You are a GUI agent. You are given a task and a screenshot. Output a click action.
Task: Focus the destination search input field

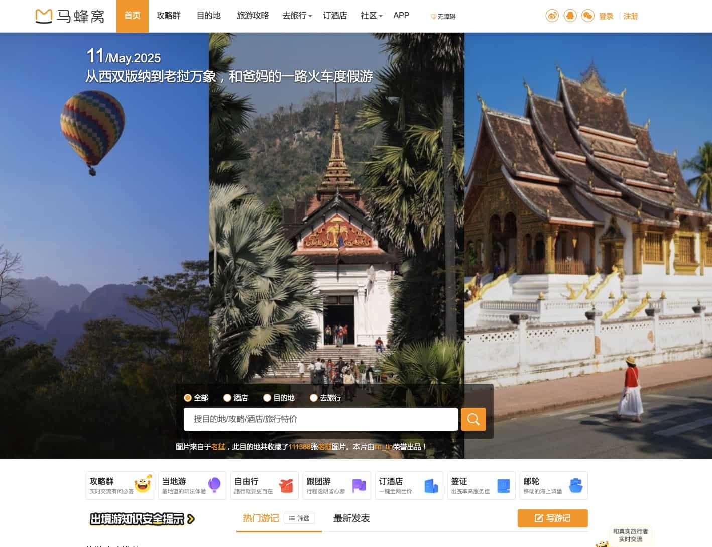[320, 419]
